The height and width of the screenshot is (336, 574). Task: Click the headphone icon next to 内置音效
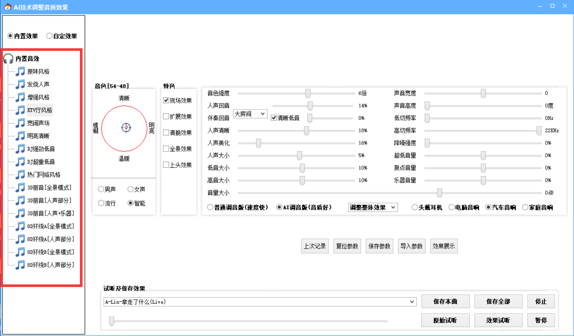[8, 59]
